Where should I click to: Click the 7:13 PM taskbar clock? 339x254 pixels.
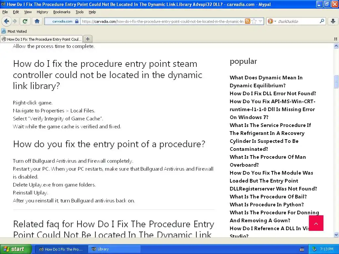(327, 249)
